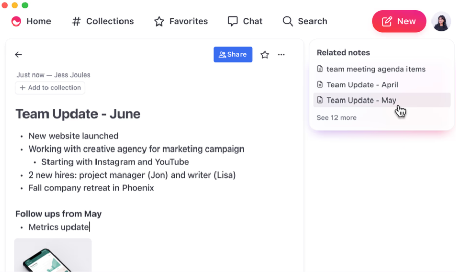The width and height of the screenshot is (456, 272).
Task: Open the phone image thumbnail in note
Action: (x=53, y=255)
